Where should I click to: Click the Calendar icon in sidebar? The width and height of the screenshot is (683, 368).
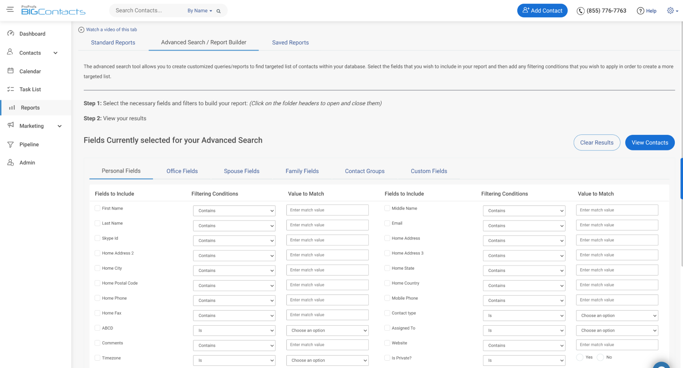(10, 71)
